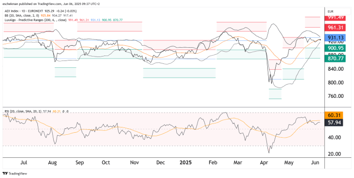Click the −0.24 (−0.03%) change value

coord(66,11)
